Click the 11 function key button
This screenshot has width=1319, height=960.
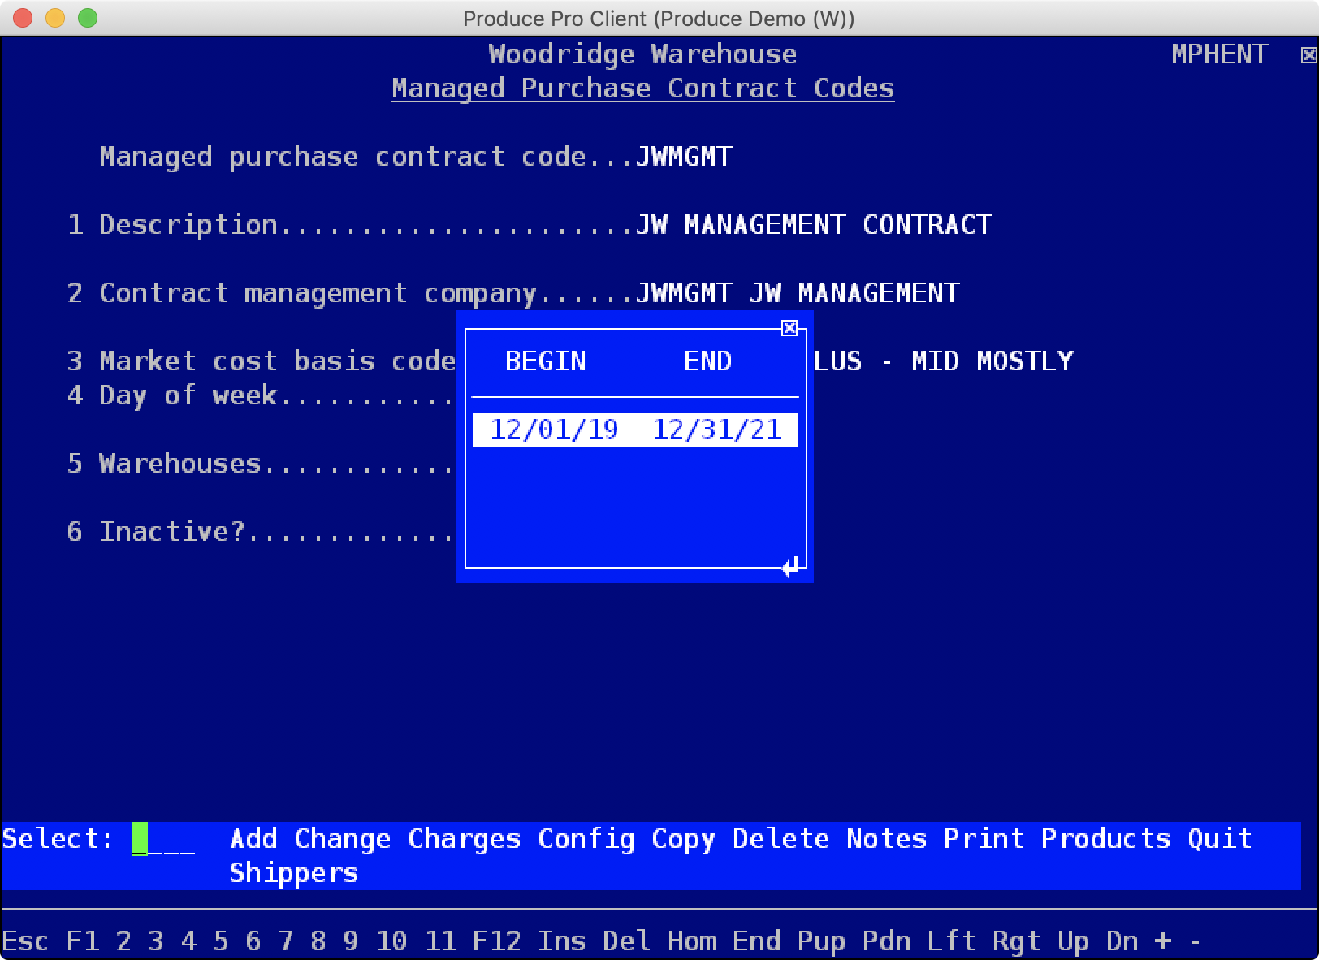[x=440, y=941]
